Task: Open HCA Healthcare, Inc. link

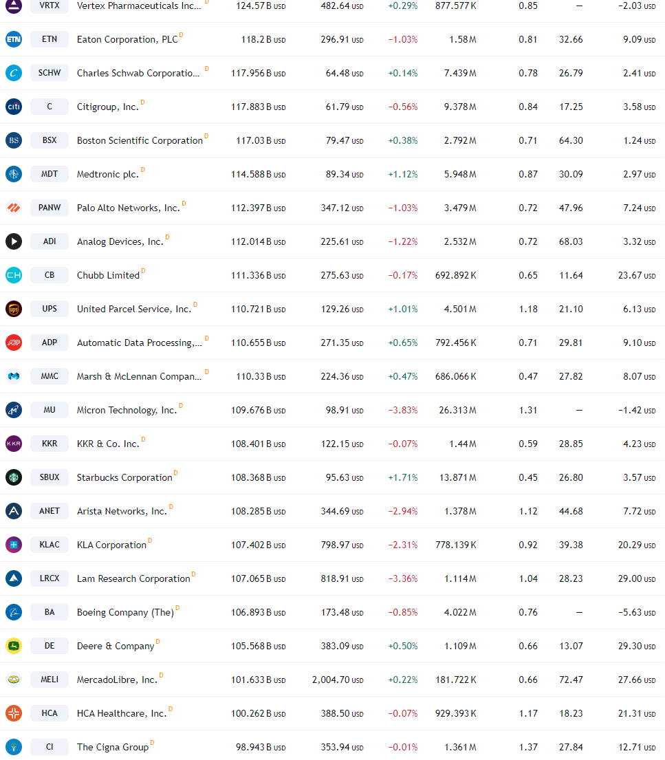Action: tap(122, 713)
